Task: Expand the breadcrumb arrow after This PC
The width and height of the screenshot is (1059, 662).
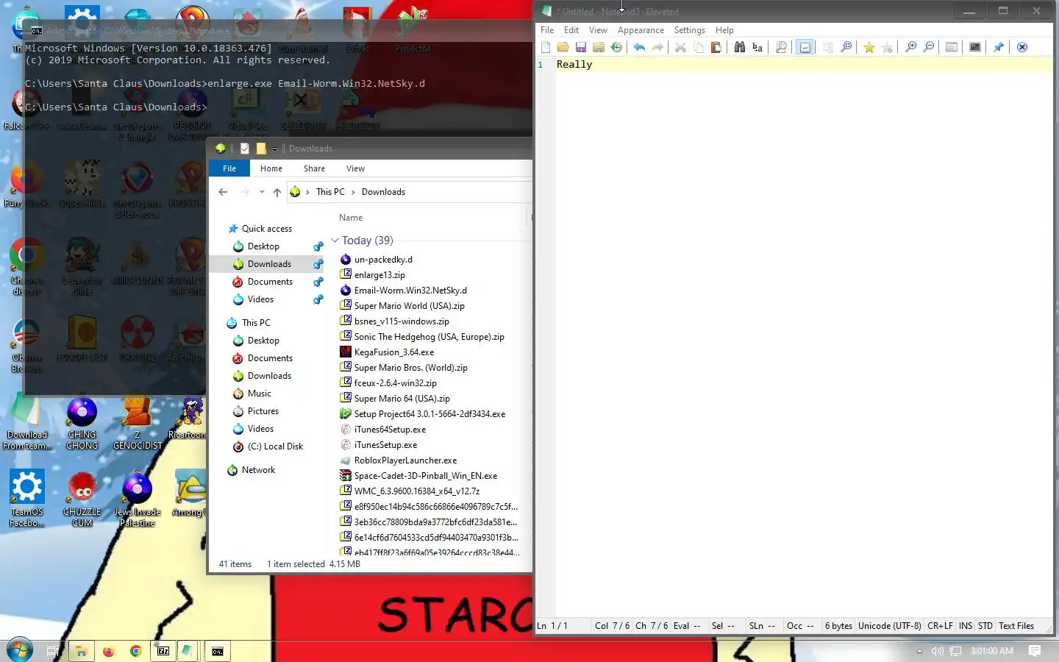Action: pos(353,192)
